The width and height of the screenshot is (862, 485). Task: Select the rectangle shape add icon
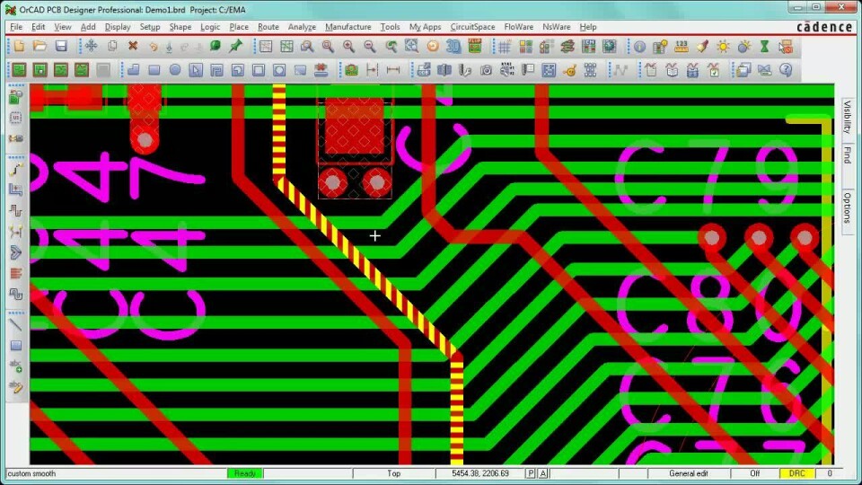click(x=154, y=70)
